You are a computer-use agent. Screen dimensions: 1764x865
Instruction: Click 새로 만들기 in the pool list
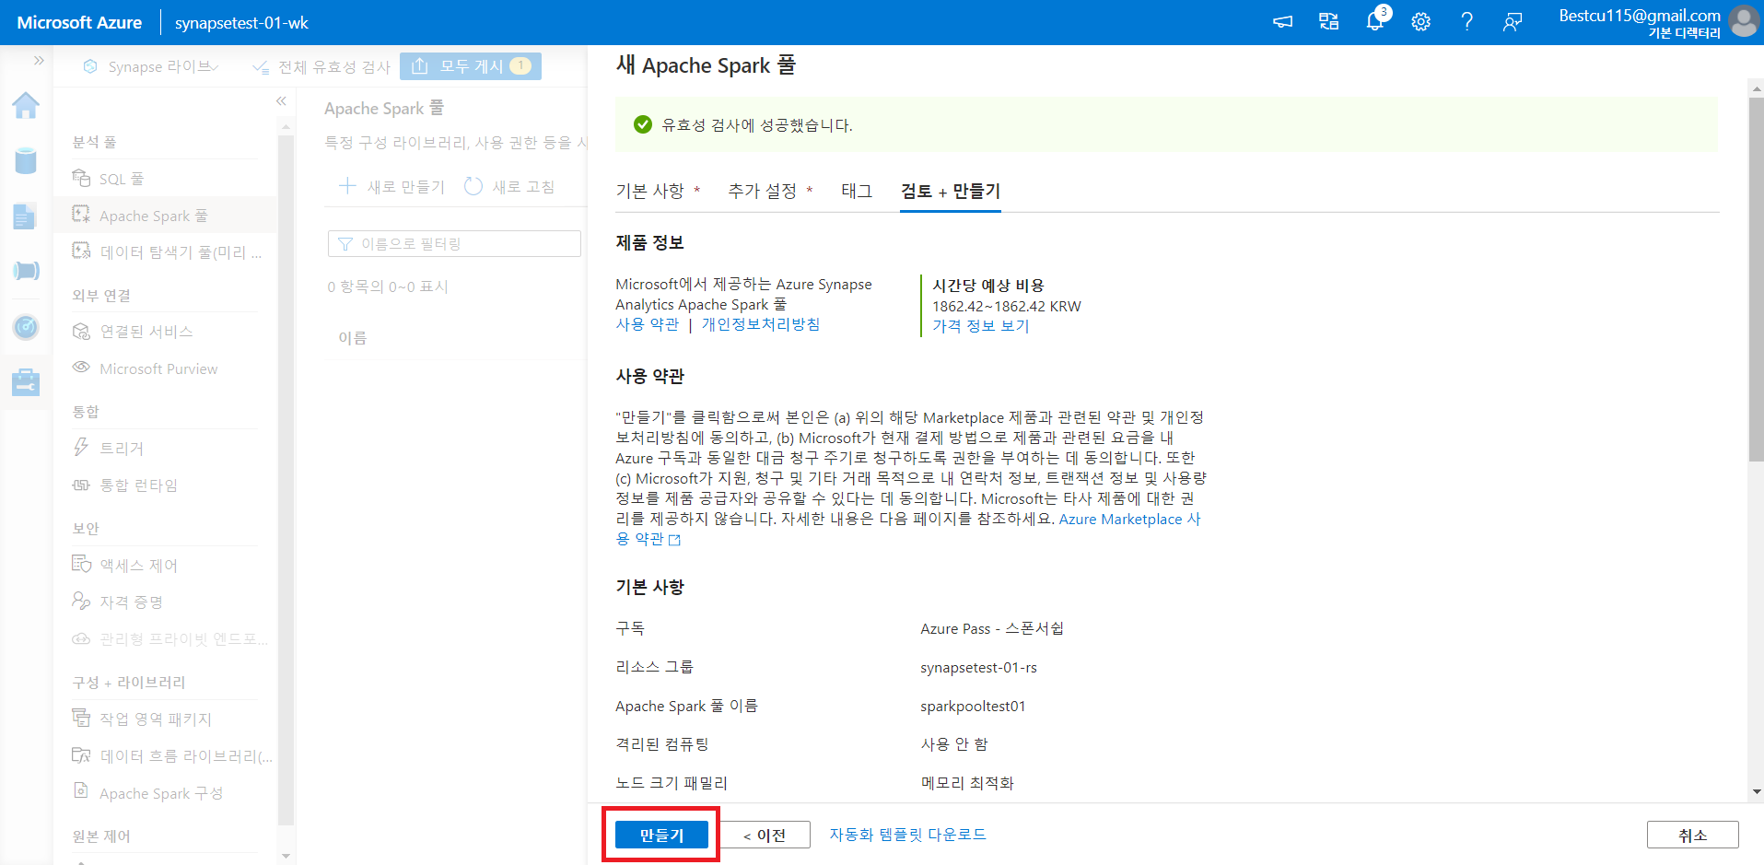click(x=391, y=187)
